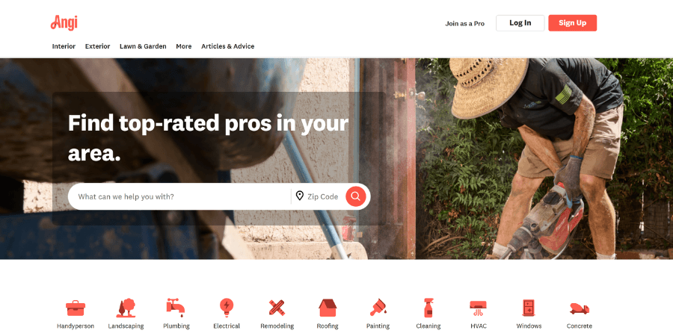Choose the Plumbing faucet icon
The width and height of the screenshot is (673, 336).
[176, 308]
